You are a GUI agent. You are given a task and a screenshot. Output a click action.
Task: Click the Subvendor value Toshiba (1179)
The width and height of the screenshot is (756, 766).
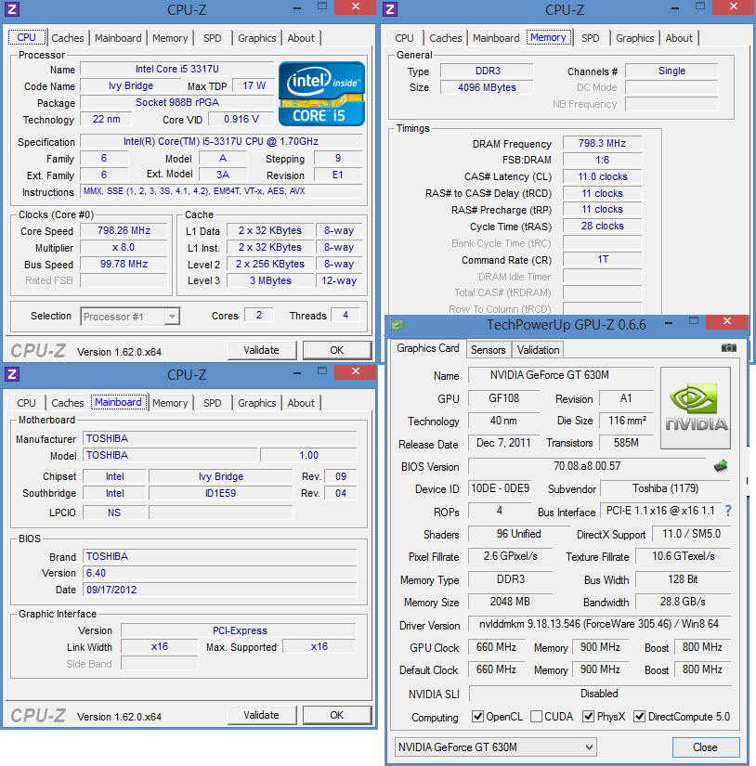pos(665,488)
